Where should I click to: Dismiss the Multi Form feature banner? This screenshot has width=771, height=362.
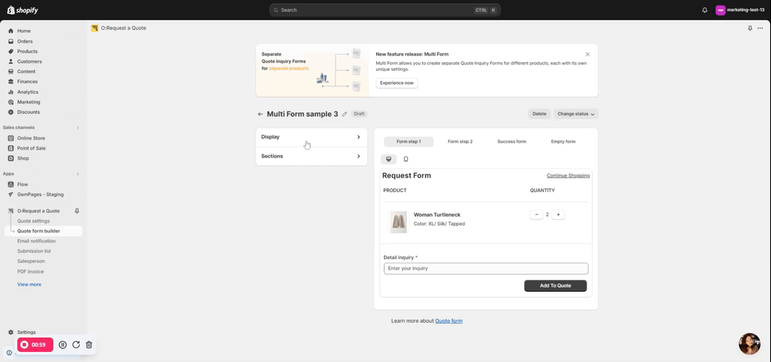pos(587,54)
